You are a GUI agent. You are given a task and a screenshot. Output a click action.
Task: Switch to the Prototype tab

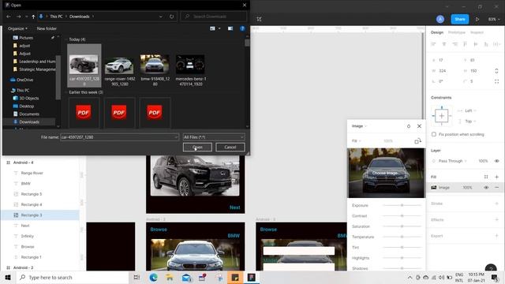point(457,32)
